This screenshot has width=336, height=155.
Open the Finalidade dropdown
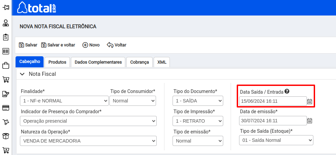64,101
